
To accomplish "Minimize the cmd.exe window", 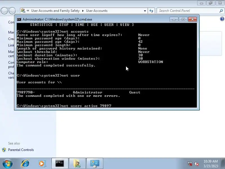I will click(x=174, y=19).
